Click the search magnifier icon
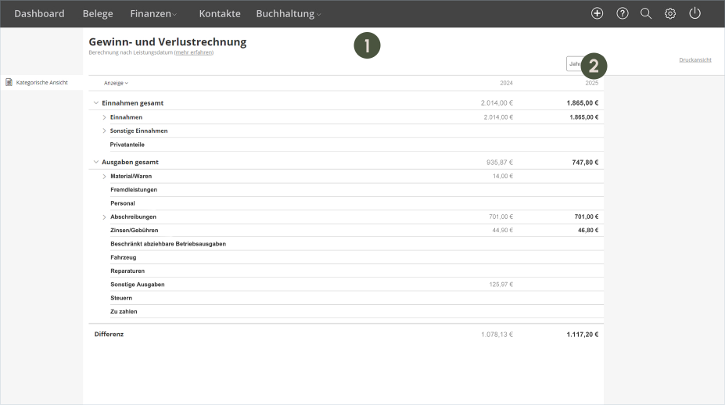The image size is (725, 405). click(646, 13)
